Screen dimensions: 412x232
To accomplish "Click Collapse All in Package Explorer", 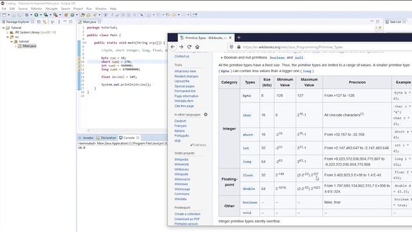I will 39,22.
